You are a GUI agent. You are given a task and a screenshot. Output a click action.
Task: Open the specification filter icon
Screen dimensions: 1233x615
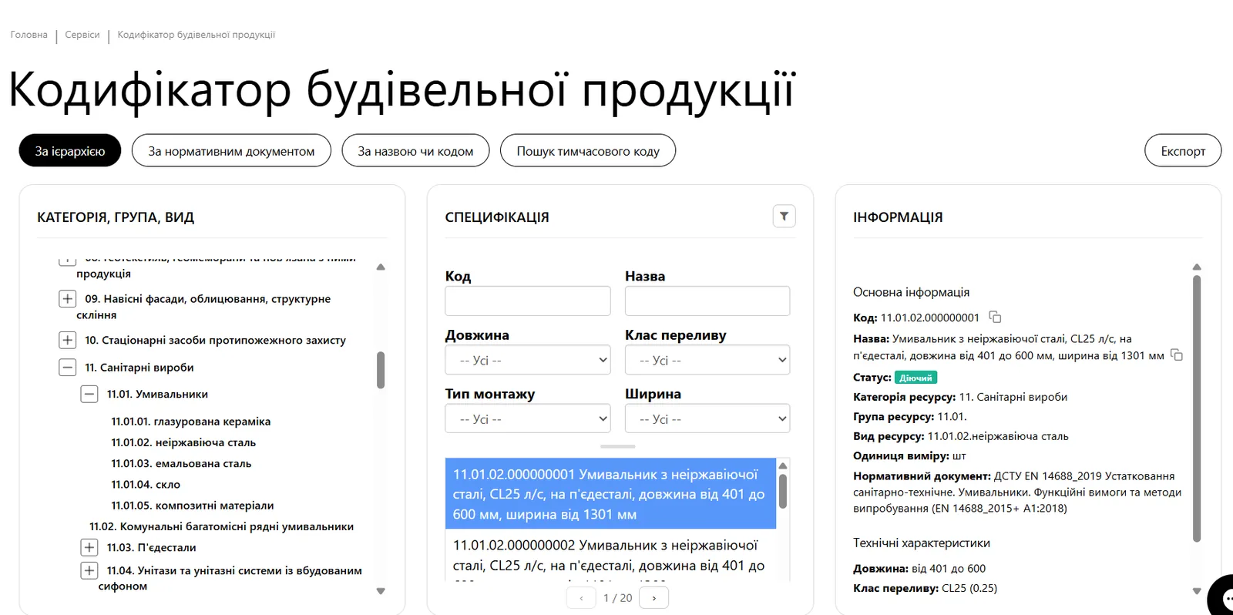(x=784, y=217)
